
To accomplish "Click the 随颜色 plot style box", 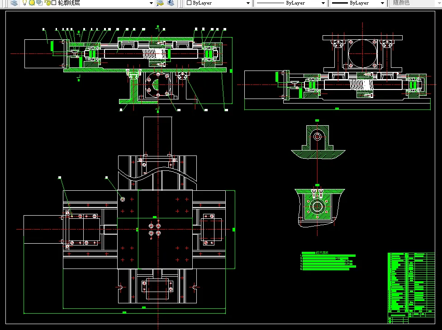I will 416,3.
